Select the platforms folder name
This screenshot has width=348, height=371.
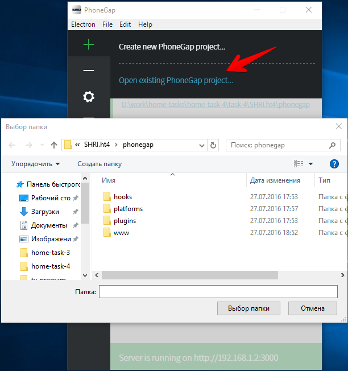(128, 209)
